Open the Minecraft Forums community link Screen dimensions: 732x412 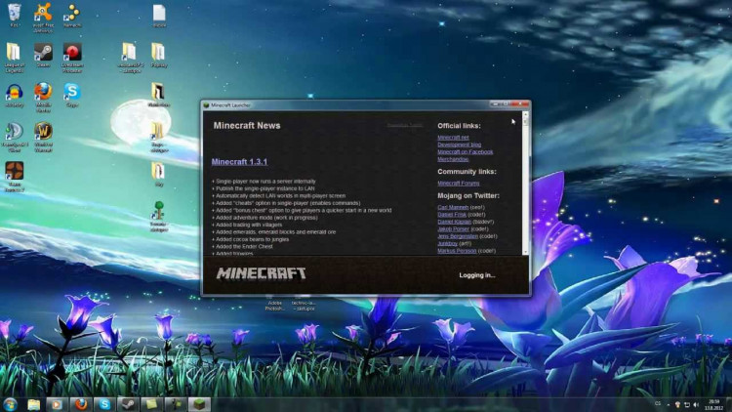click(x=459, y=184)
